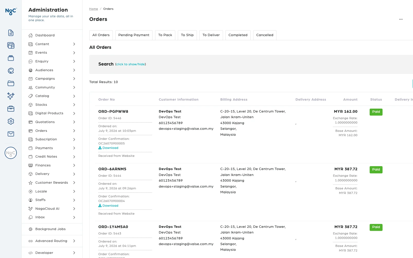Click Paid status badge for ORD-PGPWW8
Image resolution: width=413 pixels, height=258 pixels.
point(376,112)
